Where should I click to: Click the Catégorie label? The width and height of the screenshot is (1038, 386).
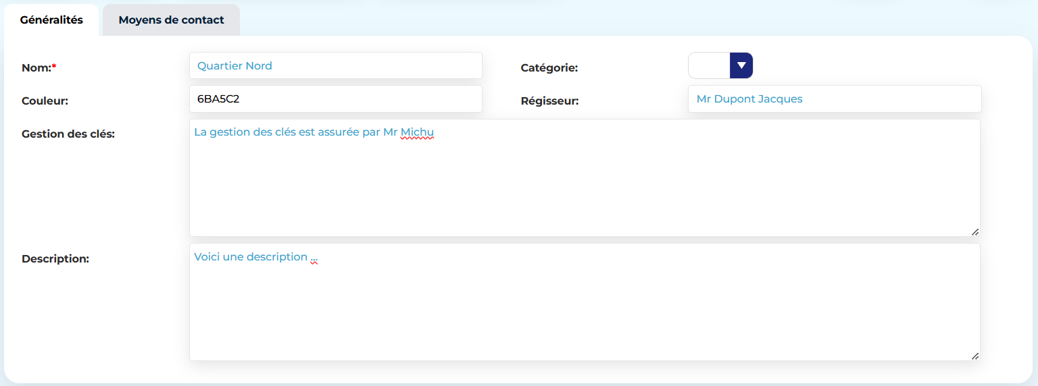tap(549, 67)
